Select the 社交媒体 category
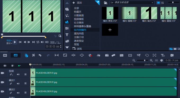 (79, 23)
